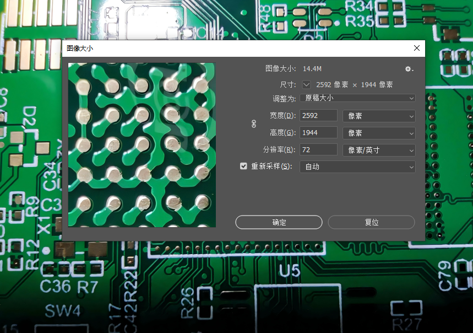473x333 pixels.
Task: Open the height unit dropdown next to 1944
Action: (x=379, y=132)
